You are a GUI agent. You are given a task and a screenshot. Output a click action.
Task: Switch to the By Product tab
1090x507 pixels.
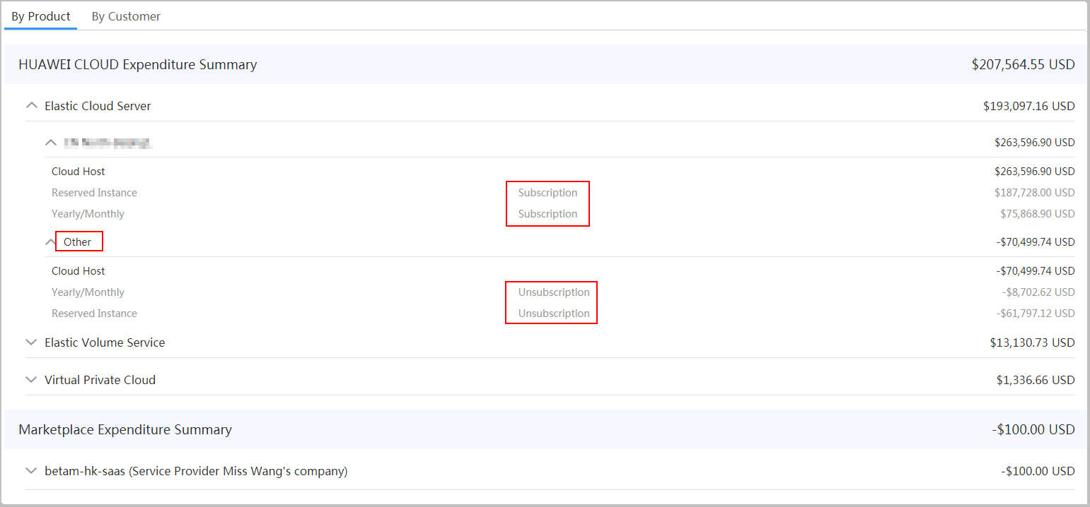41,16
